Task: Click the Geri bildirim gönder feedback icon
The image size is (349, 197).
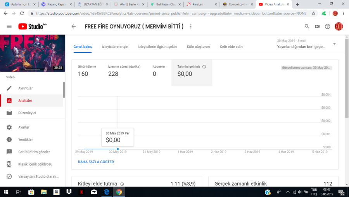Action: pyautogui.click(x=9, y=152)
